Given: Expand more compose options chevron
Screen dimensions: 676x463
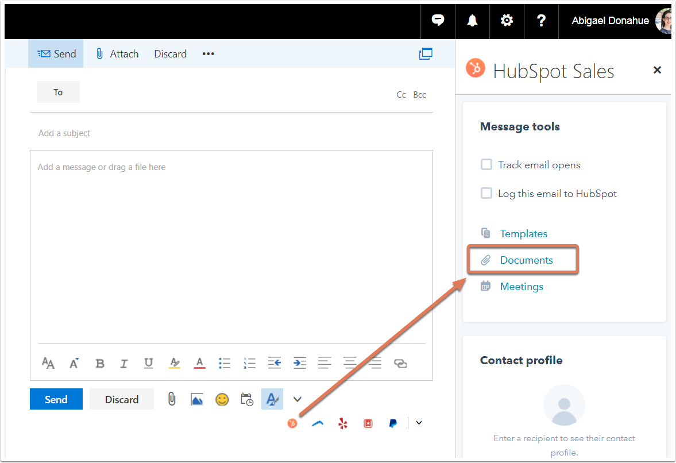Looking at the screenshot, I should click(x=298, y=399).
